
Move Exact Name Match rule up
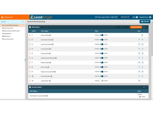click(139, 40)
